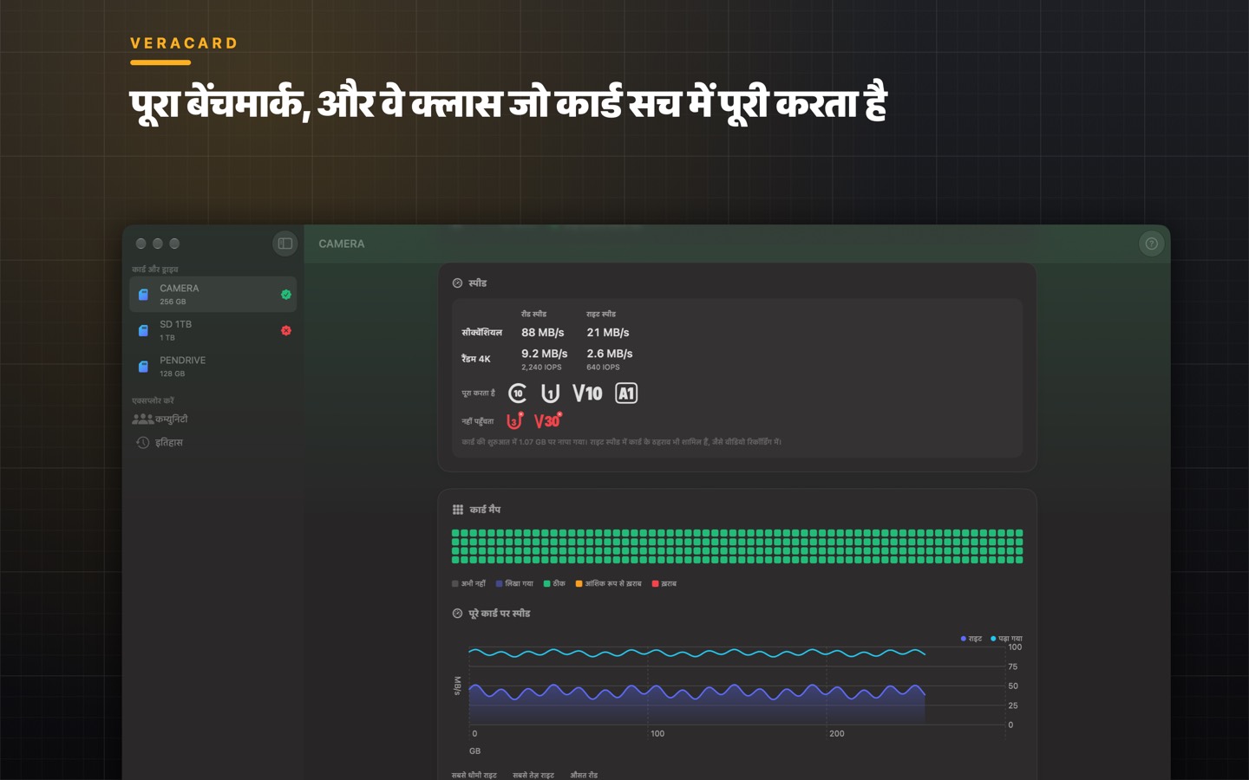The image size is (1249, 780).
Task: Click the green ठीक legend swatch
Action: click(546, 584)
